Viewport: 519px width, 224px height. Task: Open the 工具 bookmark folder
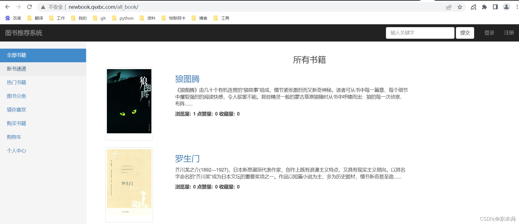(221, 18)
